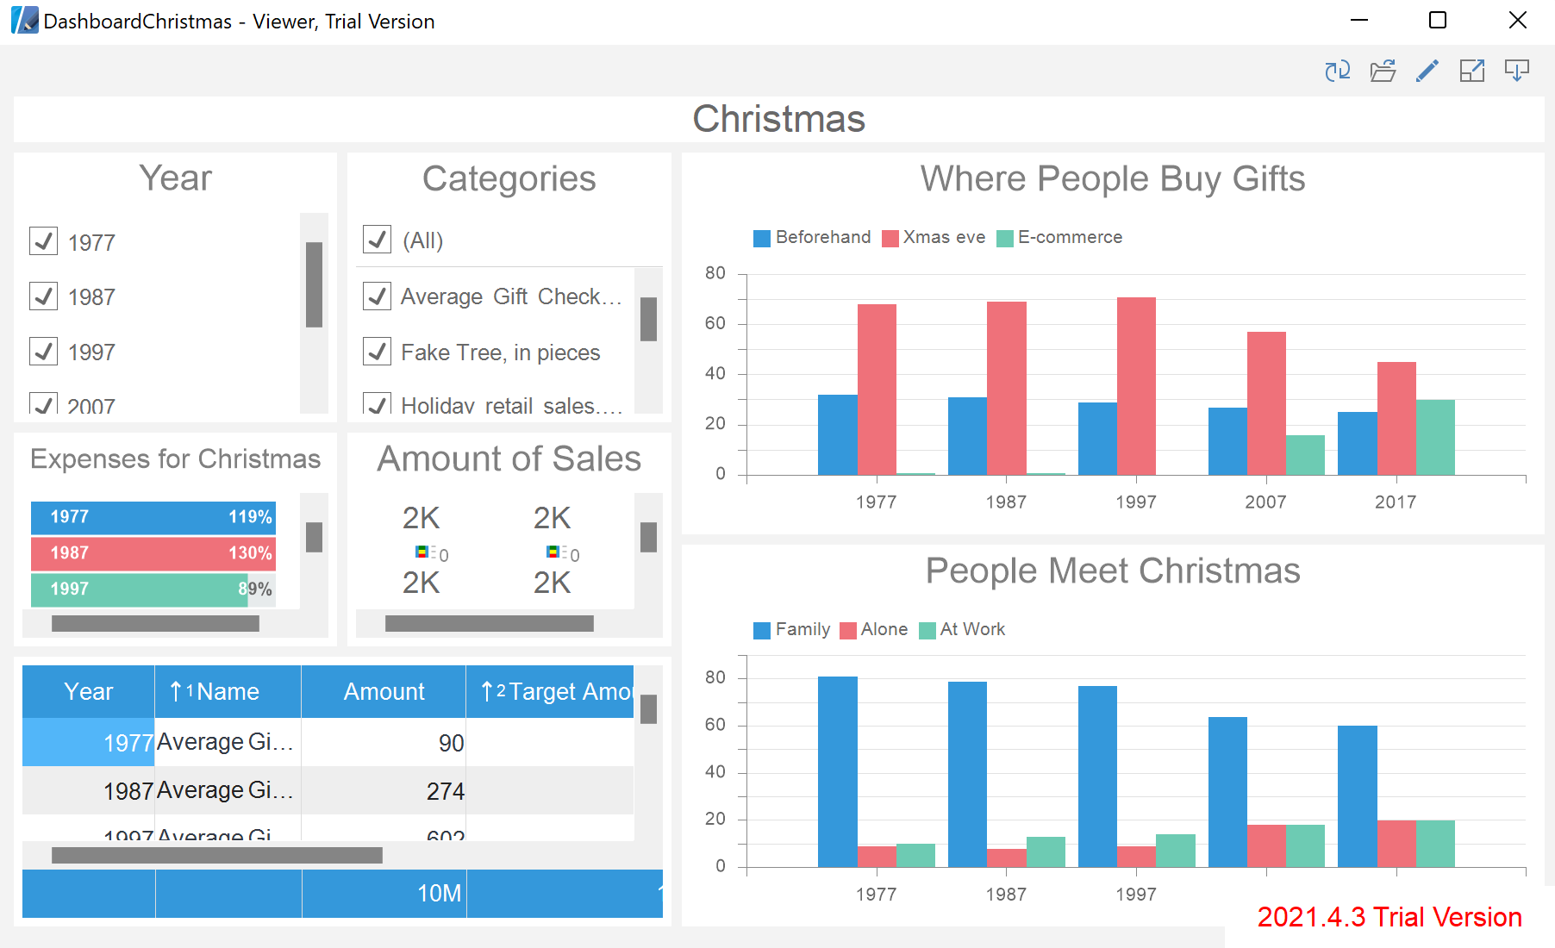Click Expenses panel horizontal scrollbar
The width and height of the screenshot is (1555, 948).
coord(155,623)
